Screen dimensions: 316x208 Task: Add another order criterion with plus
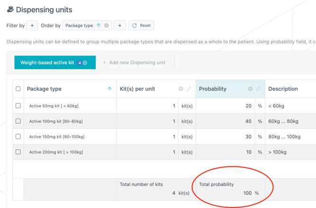120,26
